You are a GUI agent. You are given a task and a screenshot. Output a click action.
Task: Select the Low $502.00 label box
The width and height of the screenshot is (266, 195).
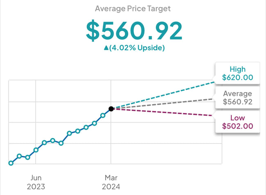point(237,122)
